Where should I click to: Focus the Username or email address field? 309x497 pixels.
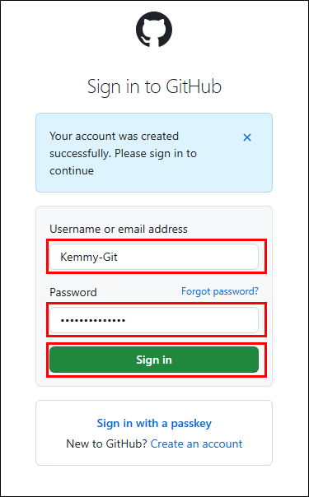point(154,257)
